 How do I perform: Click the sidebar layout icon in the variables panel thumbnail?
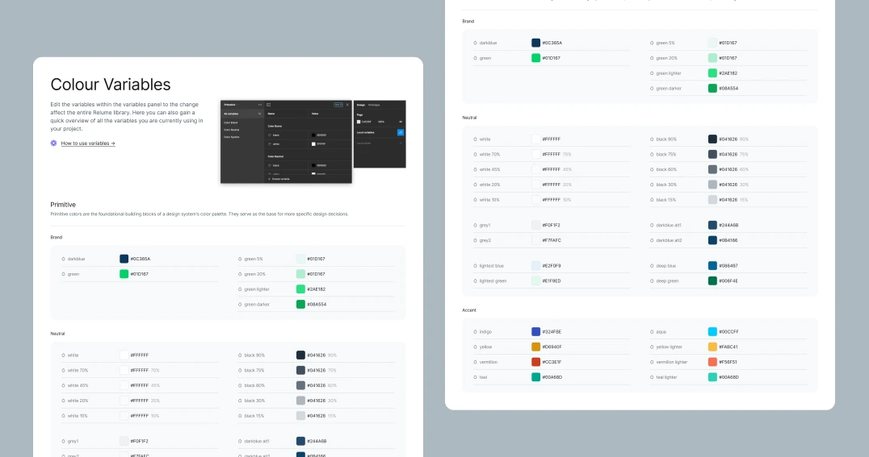pos(268,105)
